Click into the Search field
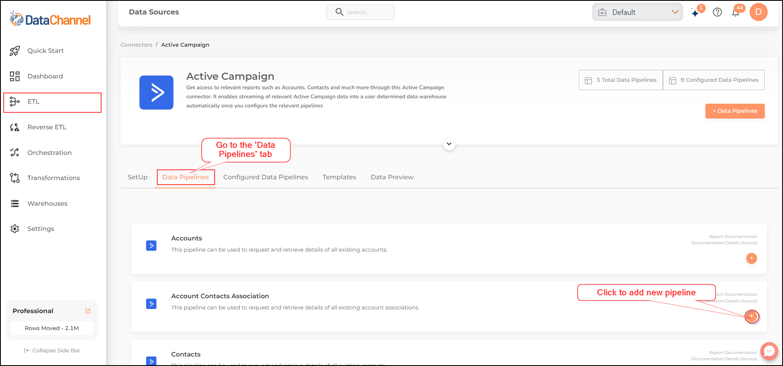 point(360,12)
